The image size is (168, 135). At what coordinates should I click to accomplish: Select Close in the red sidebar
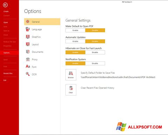pos(6,35)
